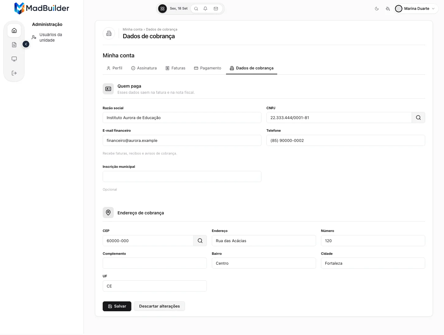Click the Complemento input field

click(x=155, y=263)
